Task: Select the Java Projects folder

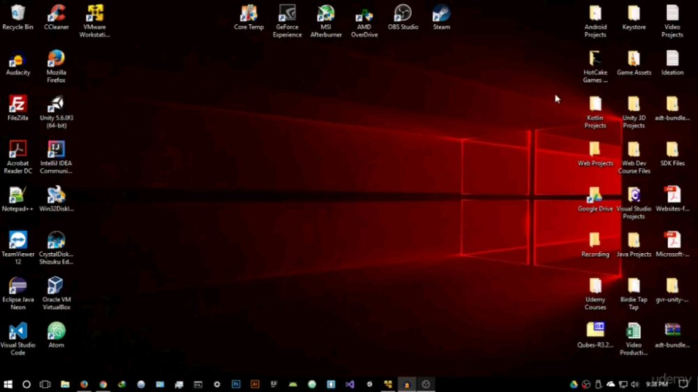Action: pyautogui.click(x=634, y=245)
